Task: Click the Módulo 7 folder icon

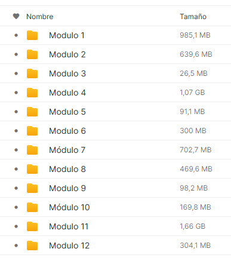Action: tap(32, 150)
